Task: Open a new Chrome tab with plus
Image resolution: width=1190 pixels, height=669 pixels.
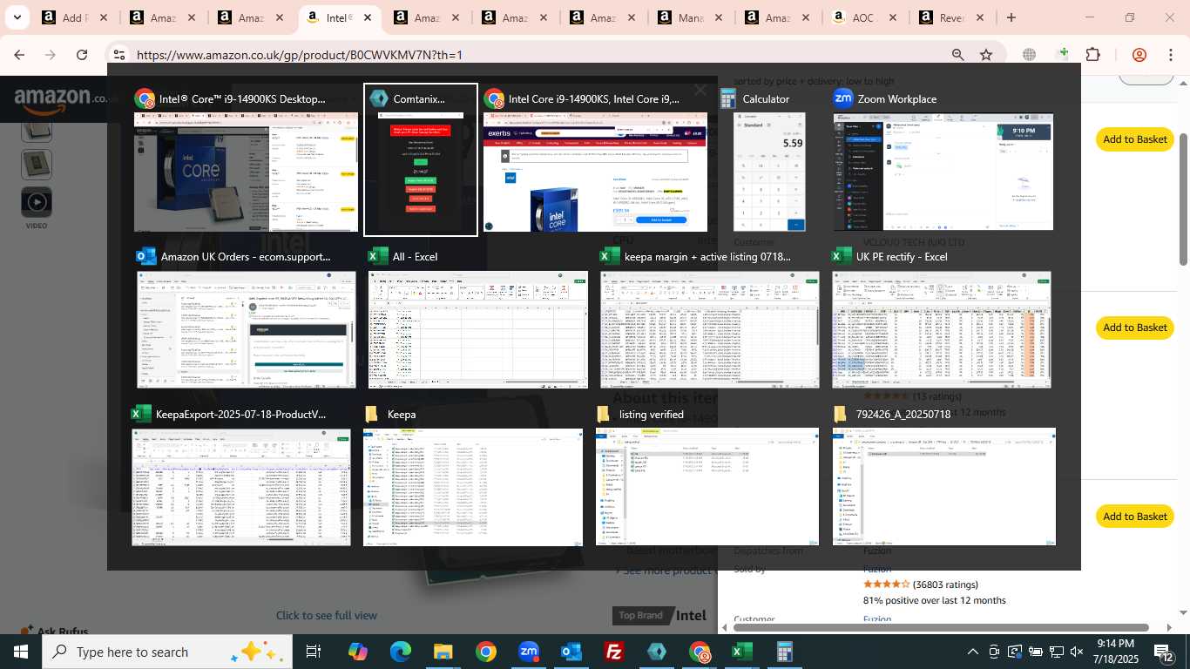Action: pyautogui.click(x=1011, y=17)
